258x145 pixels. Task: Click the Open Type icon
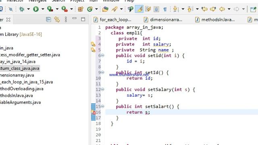105,9
